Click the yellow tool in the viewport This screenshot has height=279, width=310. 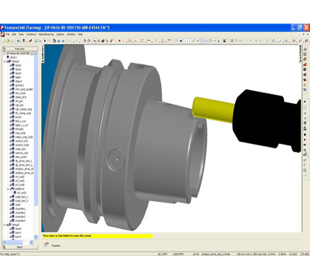pos(213,110)
